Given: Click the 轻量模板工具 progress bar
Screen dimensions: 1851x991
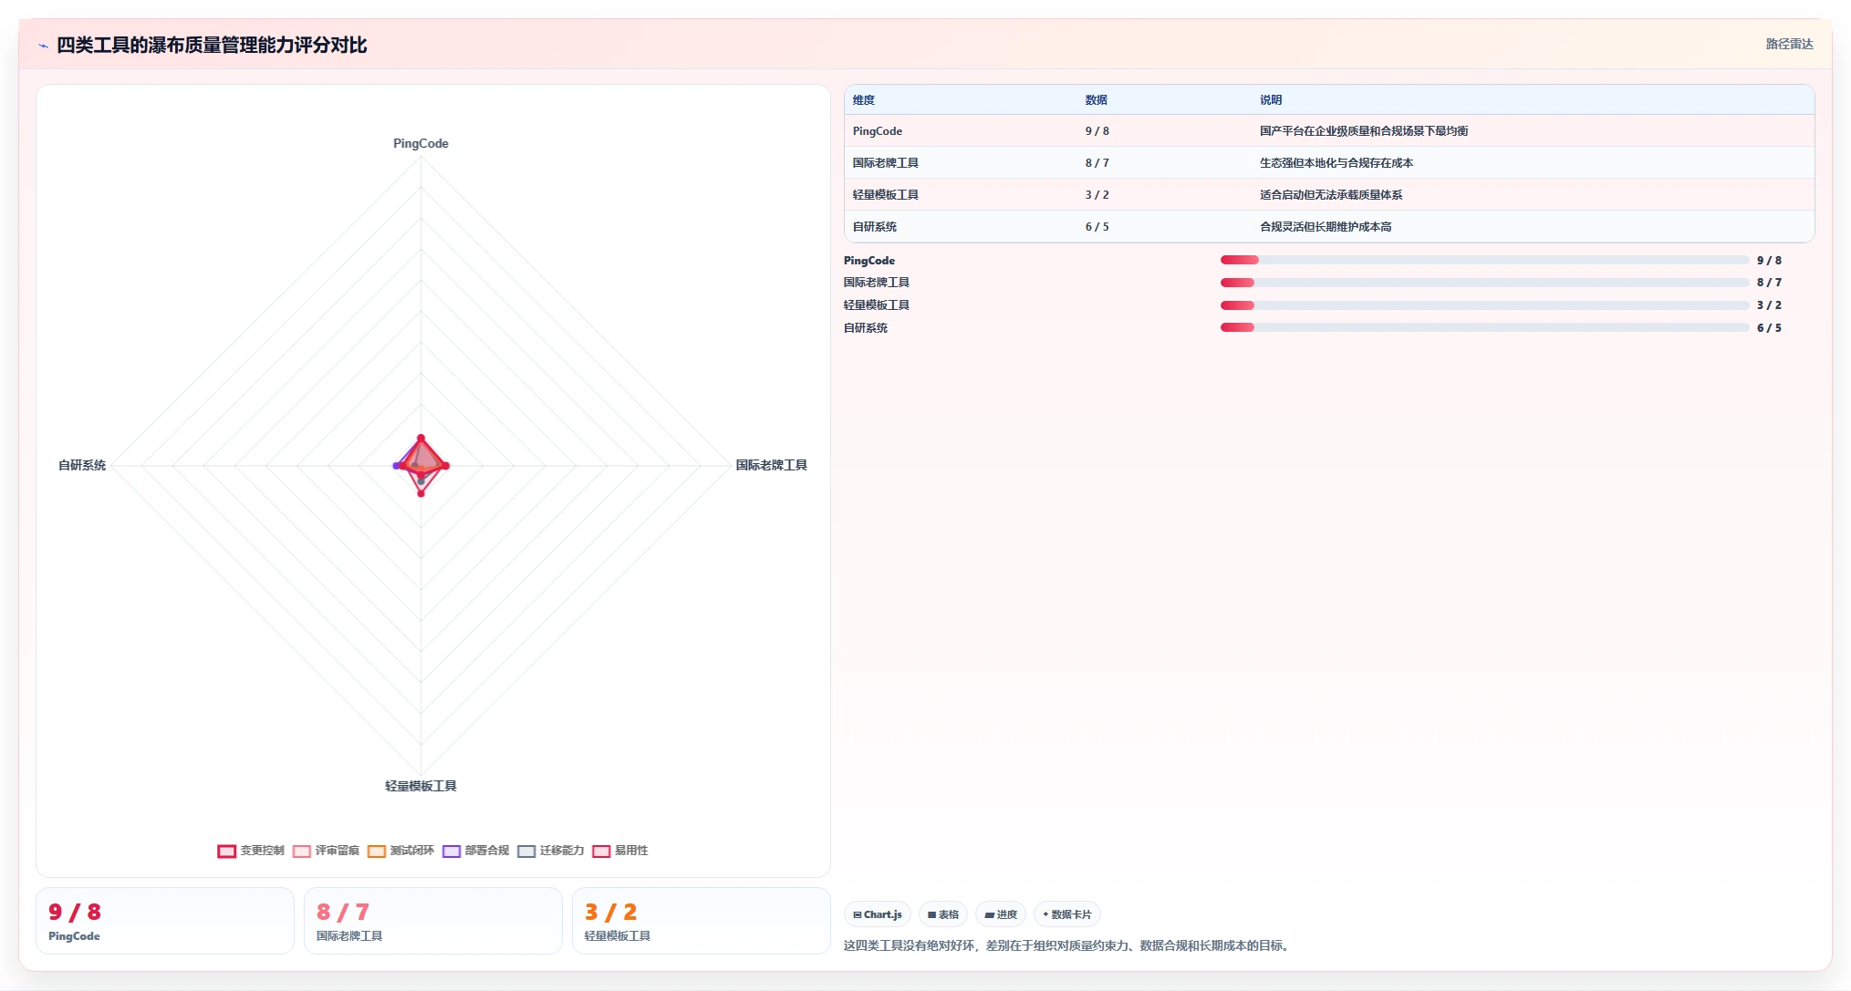Looking at the screenshot, I should click(x=1484, y=305).
